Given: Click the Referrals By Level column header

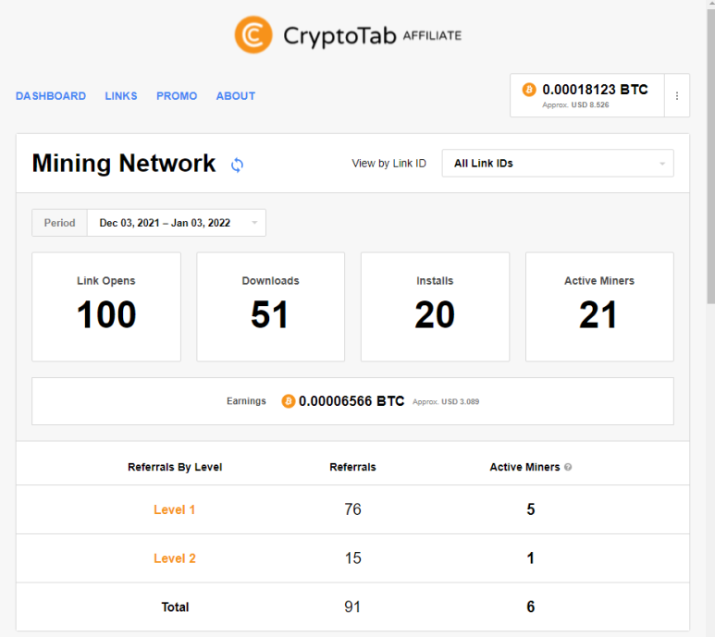Looking at the screenshot, I should [175, 467].
